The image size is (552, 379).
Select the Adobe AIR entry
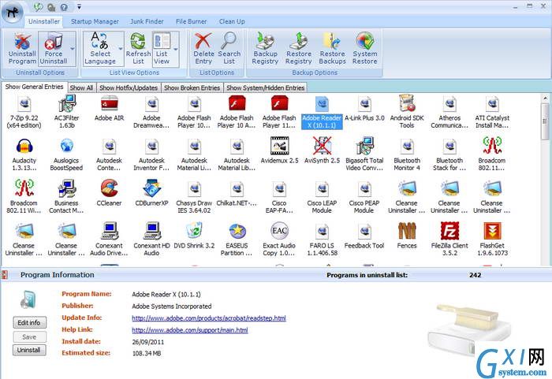click(109, 109)
